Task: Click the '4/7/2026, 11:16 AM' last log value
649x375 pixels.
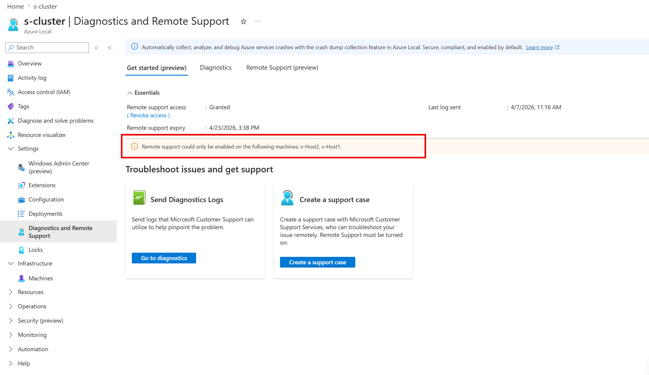Action: 536,107
